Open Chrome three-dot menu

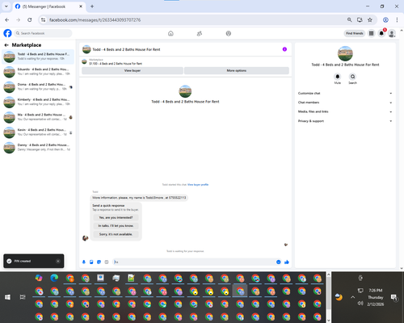(x=397, y=20)
